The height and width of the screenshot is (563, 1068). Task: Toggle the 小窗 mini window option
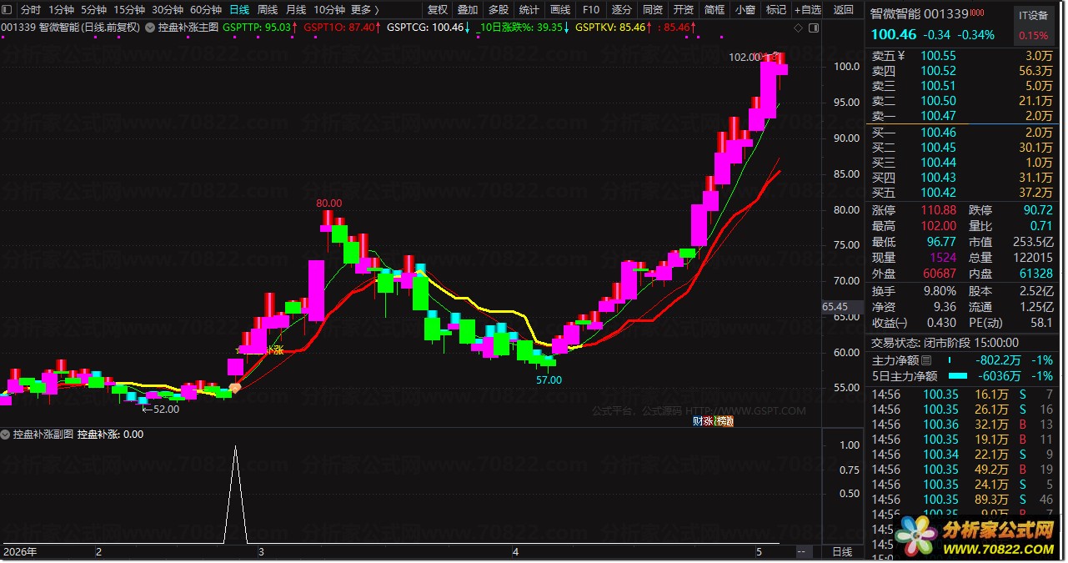pos(745,10)
